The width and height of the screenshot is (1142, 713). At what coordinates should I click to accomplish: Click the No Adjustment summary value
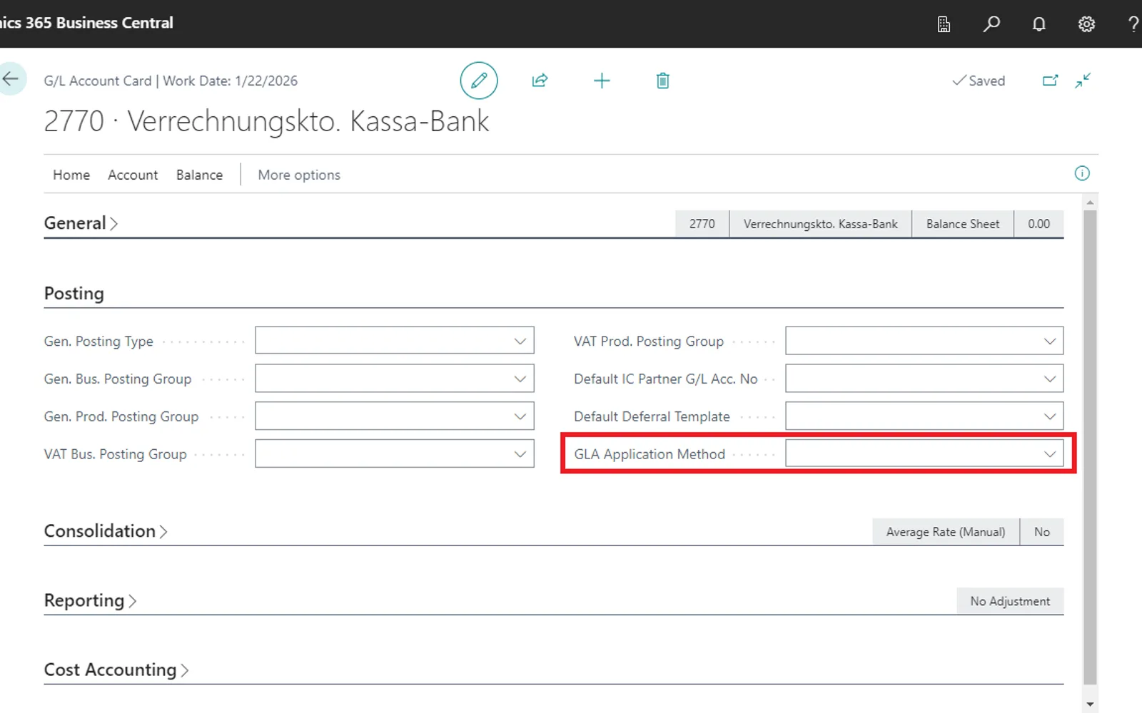point(1010,601)
